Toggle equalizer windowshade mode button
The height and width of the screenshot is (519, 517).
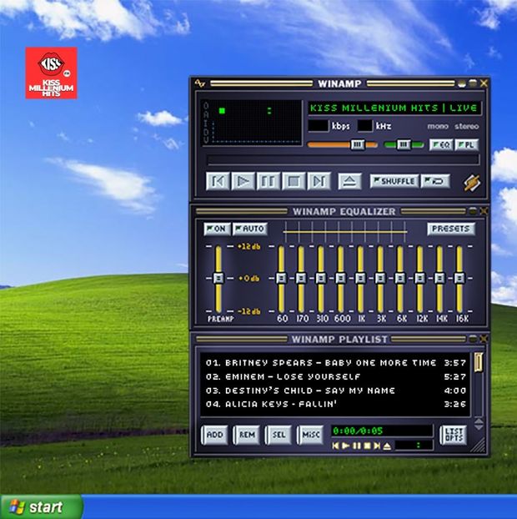click(473, 211)
